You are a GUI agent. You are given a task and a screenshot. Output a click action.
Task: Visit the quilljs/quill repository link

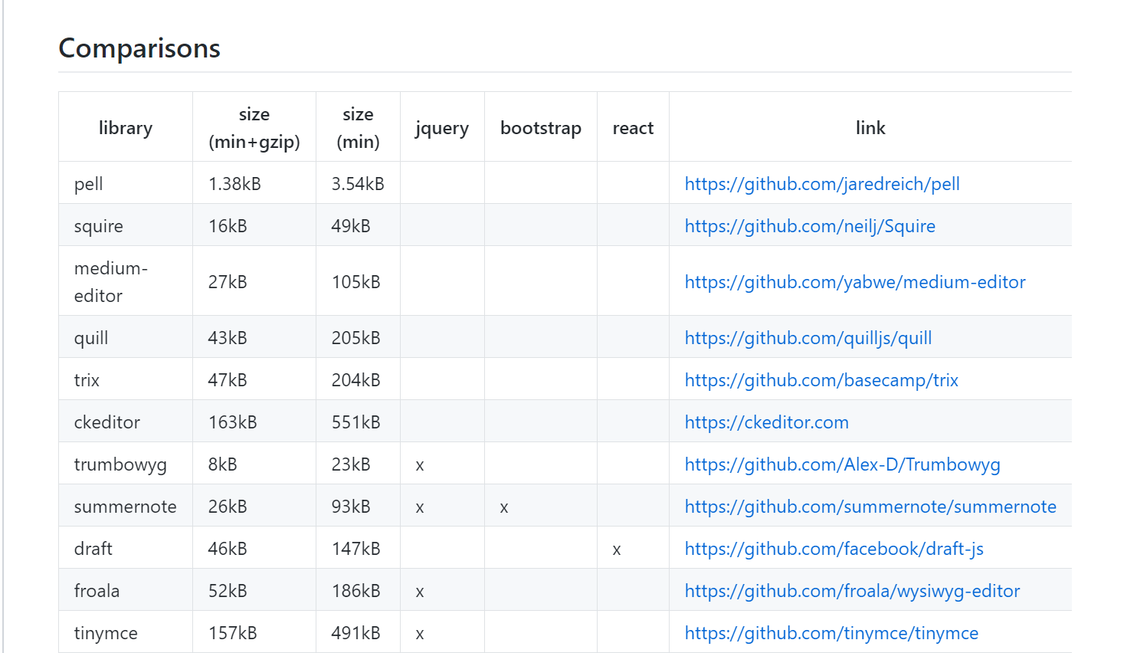(808, 338)
